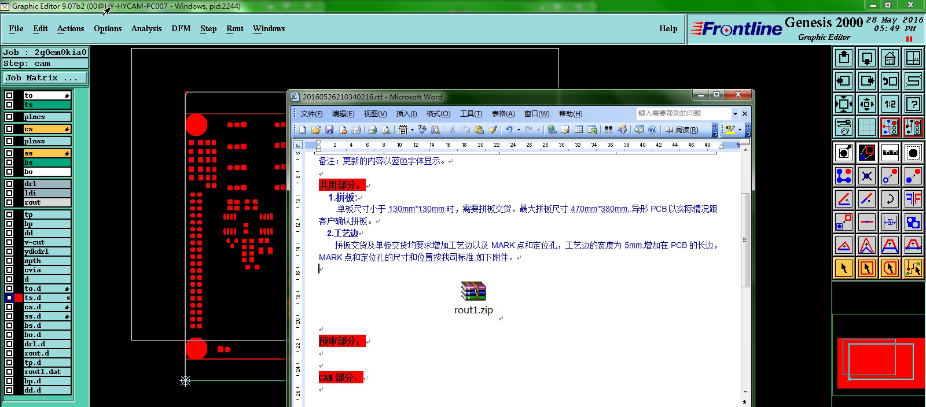Click the pan down arrow icon
The height and width of the screenshot is (407, 926).
867,58
